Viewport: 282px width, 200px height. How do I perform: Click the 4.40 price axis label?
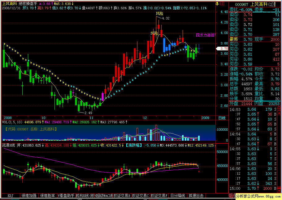(224, 12)
